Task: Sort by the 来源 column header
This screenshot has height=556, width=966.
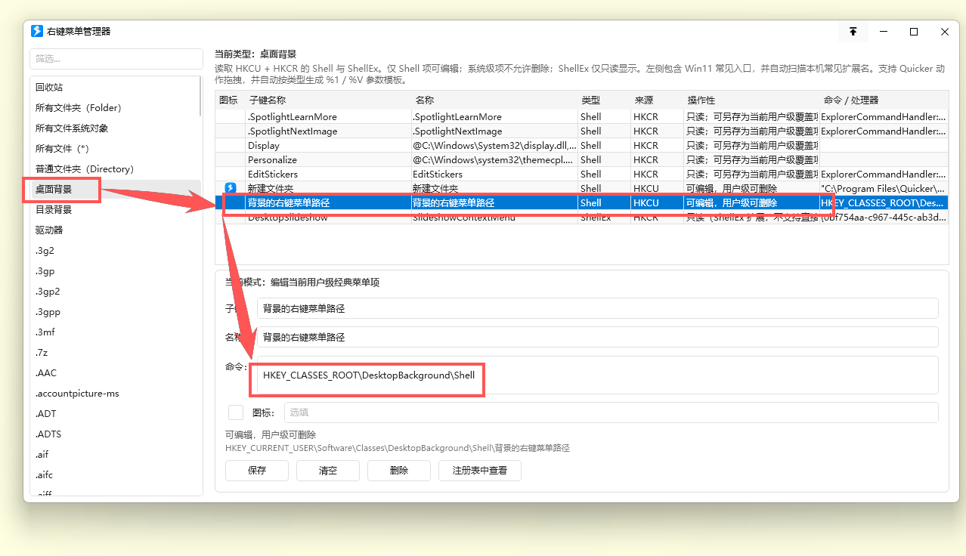Action: (643, 100)
